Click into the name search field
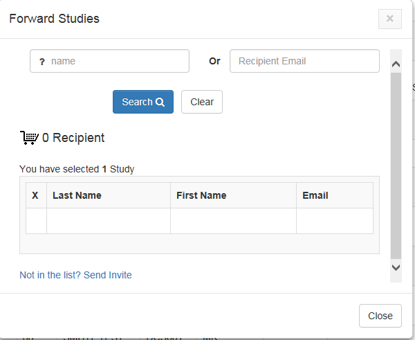This screenshot has height=340, width=415. point(109,61)
